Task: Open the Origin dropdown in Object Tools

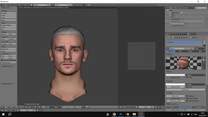Action: tap(9, 20)
